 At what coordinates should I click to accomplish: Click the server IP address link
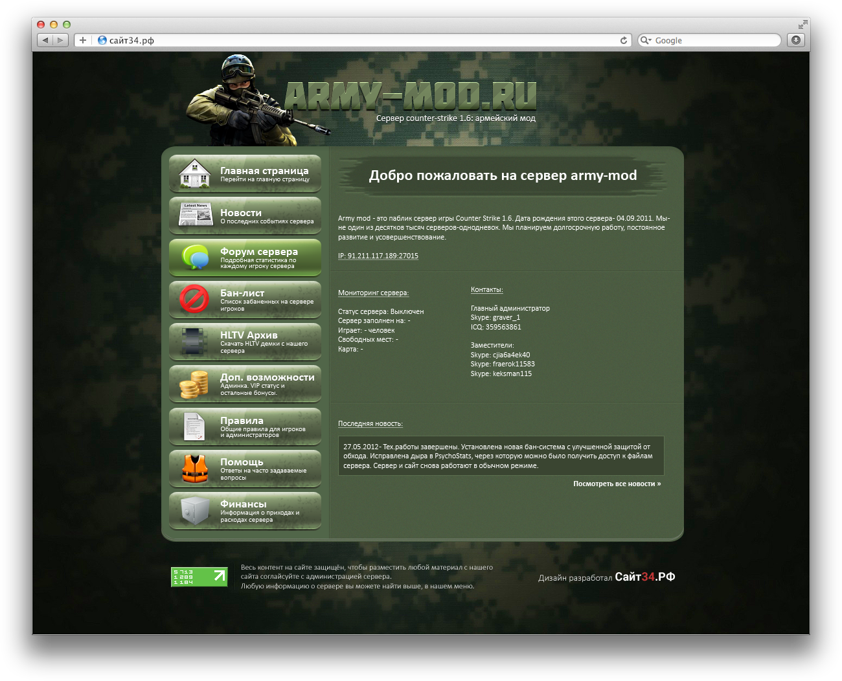378,256
